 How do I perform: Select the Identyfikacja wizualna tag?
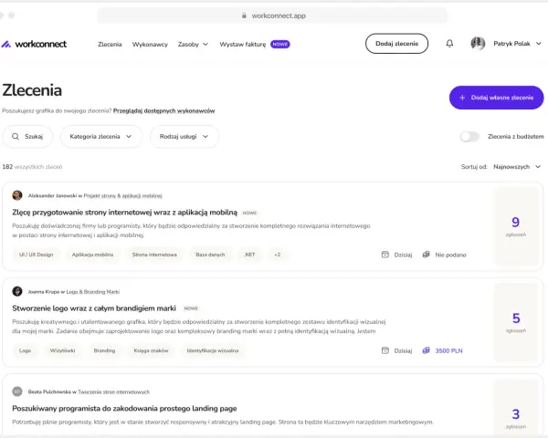213,350
